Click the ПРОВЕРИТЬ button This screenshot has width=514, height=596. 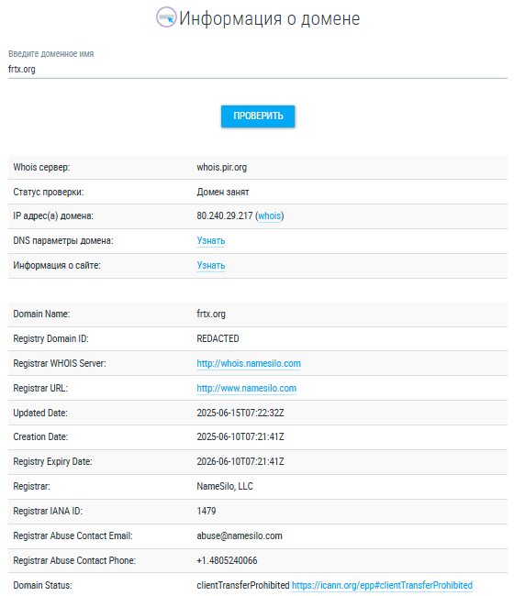coord(258,116)
